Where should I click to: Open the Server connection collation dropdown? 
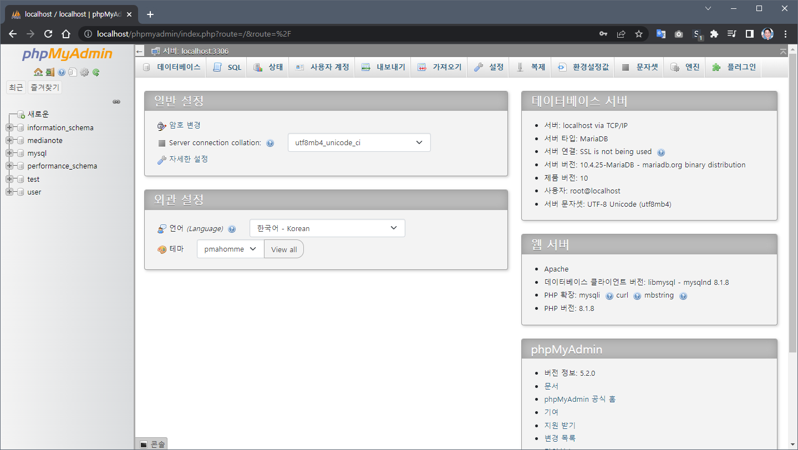click(x=359, y=142)
